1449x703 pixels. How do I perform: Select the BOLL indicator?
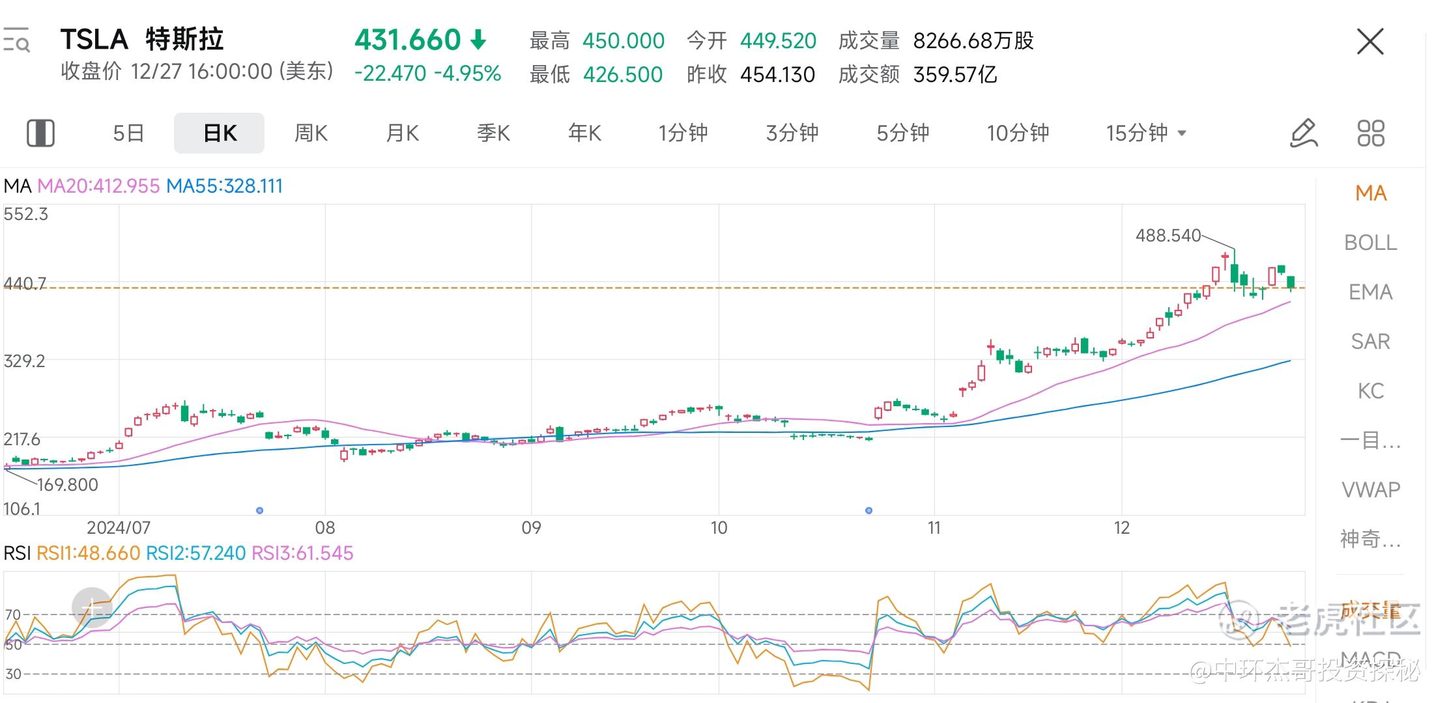pyautogui.click(x=1371, y=242)
